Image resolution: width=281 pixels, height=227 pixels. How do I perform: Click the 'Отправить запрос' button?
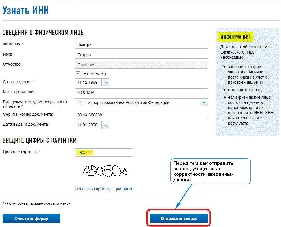coord(179,218)
